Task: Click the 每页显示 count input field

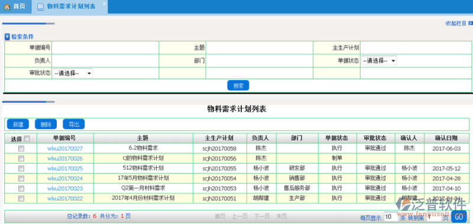Action: click(391, 216)
